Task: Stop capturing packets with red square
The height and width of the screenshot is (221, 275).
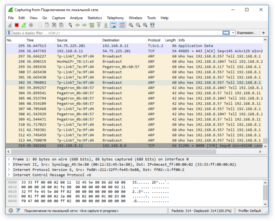Action: click(17, 25)
